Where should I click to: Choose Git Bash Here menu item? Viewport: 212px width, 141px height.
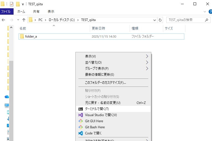[113, 127]
